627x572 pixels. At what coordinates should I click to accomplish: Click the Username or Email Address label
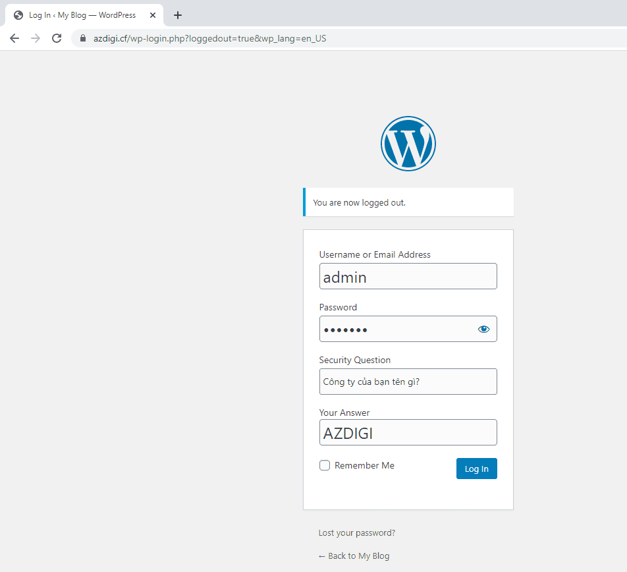point(375,254)
